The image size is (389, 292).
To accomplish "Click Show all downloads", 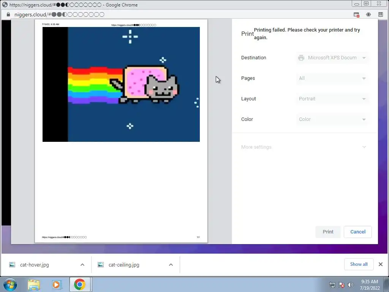I will tap(359, 264).
